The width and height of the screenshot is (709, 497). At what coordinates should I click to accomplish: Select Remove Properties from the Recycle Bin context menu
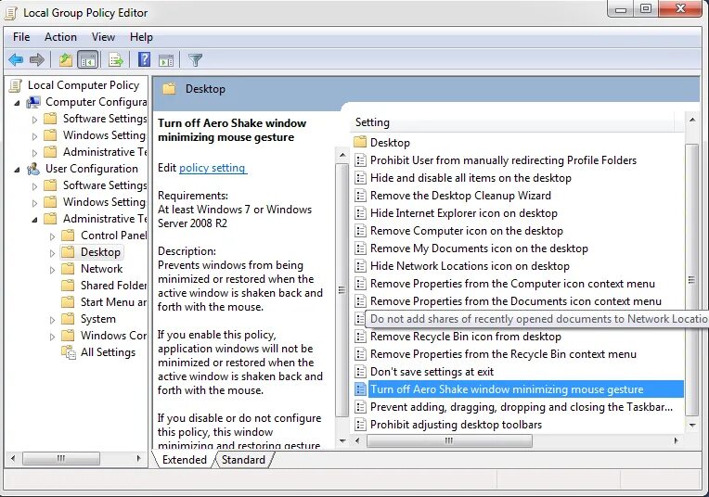coord(503,354)
